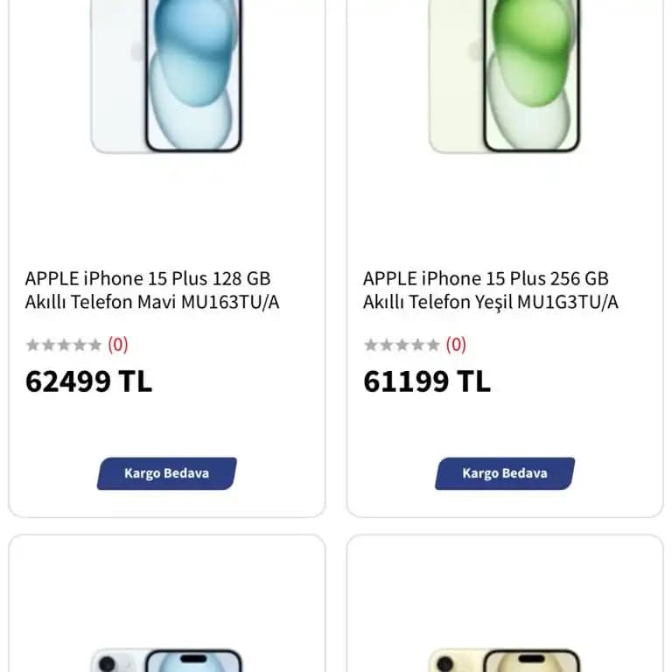Open the partially visible yellow phone image

pos(505,661)
